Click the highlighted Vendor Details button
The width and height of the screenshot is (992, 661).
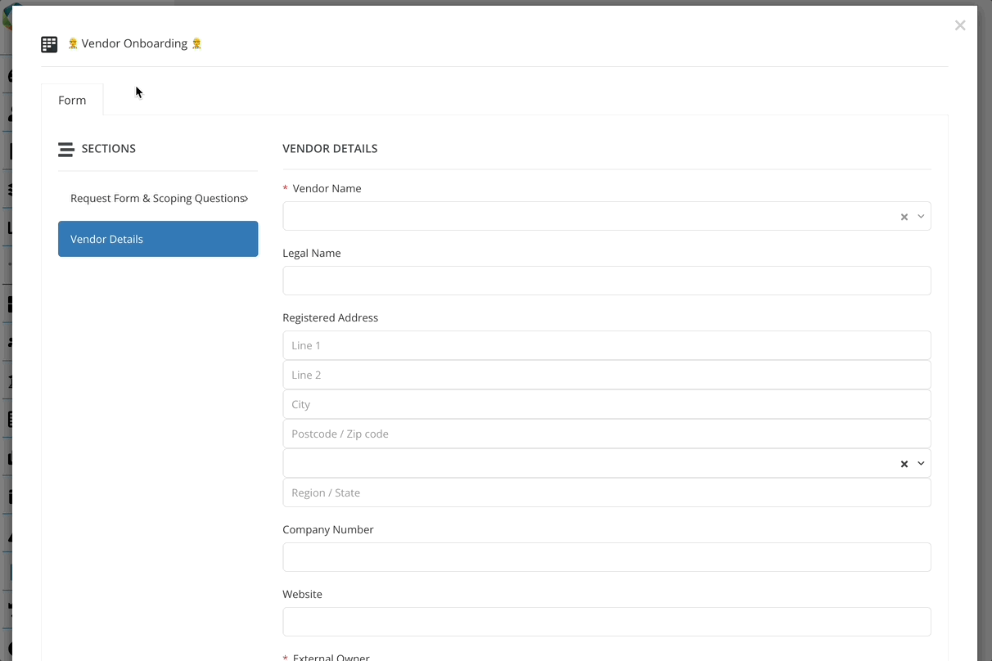pyautogui.click(x=158, y=239)
